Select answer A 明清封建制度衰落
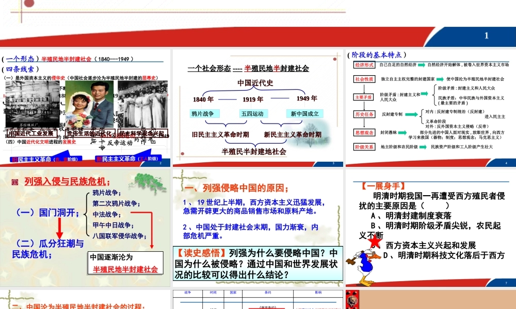Screen dimensions: 516x309 (x=411, y=216)
